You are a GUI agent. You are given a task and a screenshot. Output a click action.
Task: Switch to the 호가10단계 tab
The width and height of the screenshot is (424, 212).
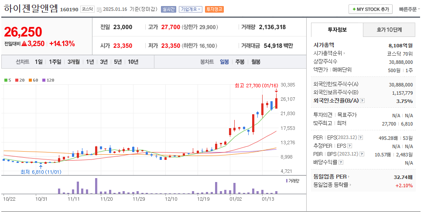point(389,30)
